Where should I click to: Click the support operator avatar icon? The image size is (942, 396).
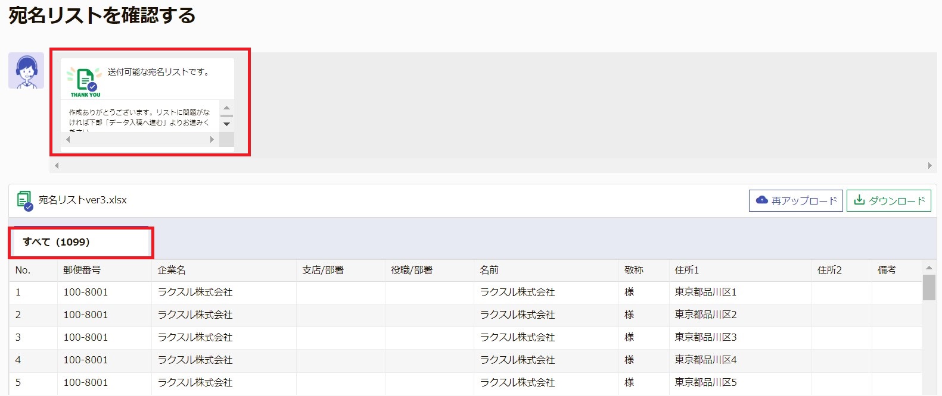(x=26, y=71)
